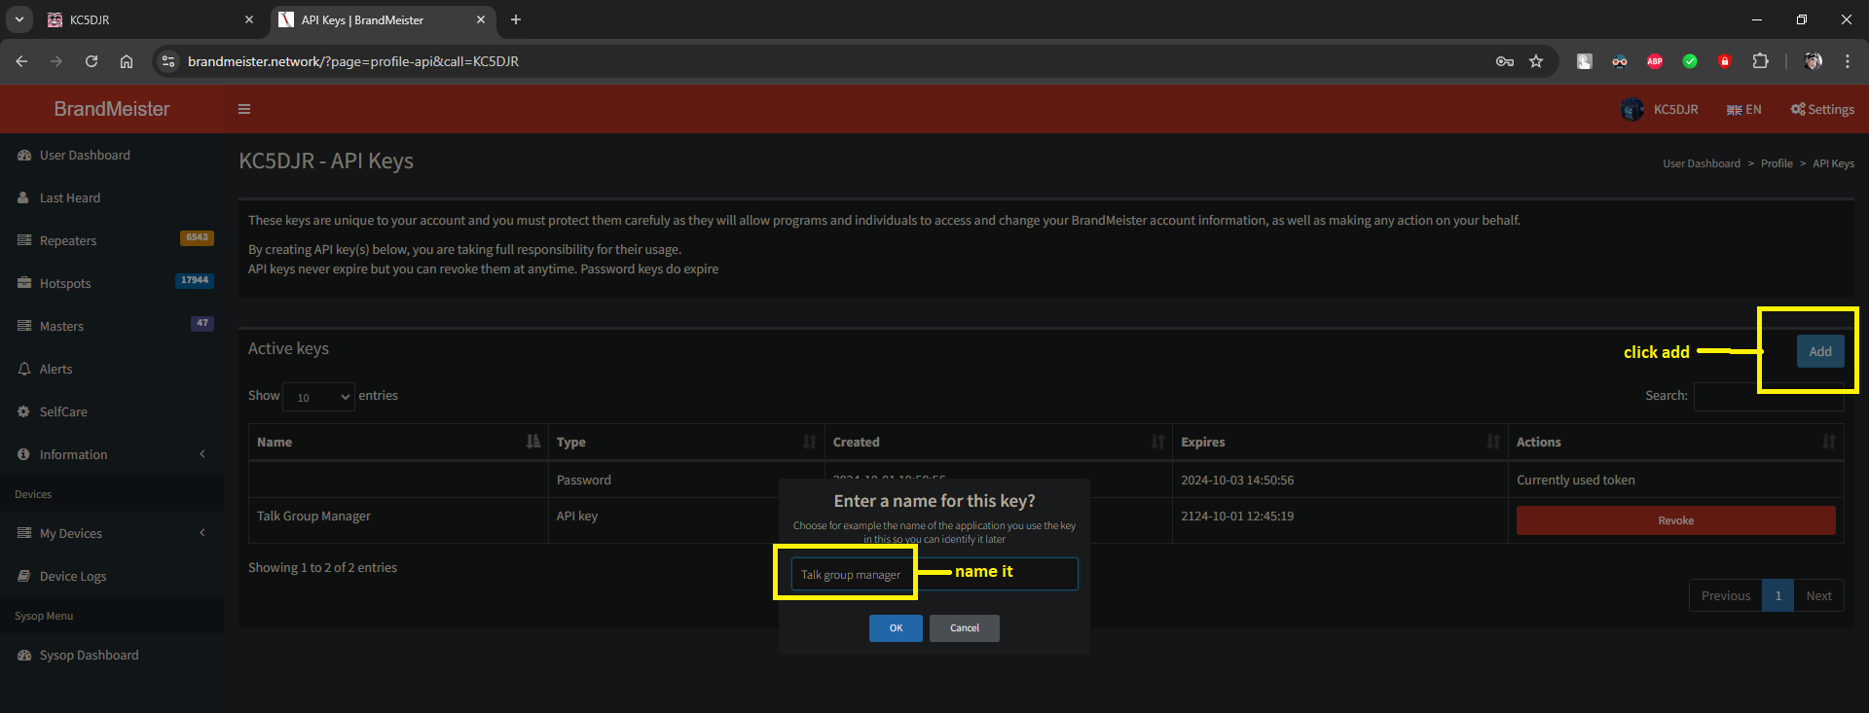Go to the Previous table page
This screenshot has width=1869, height=713.
[1726, 596]
